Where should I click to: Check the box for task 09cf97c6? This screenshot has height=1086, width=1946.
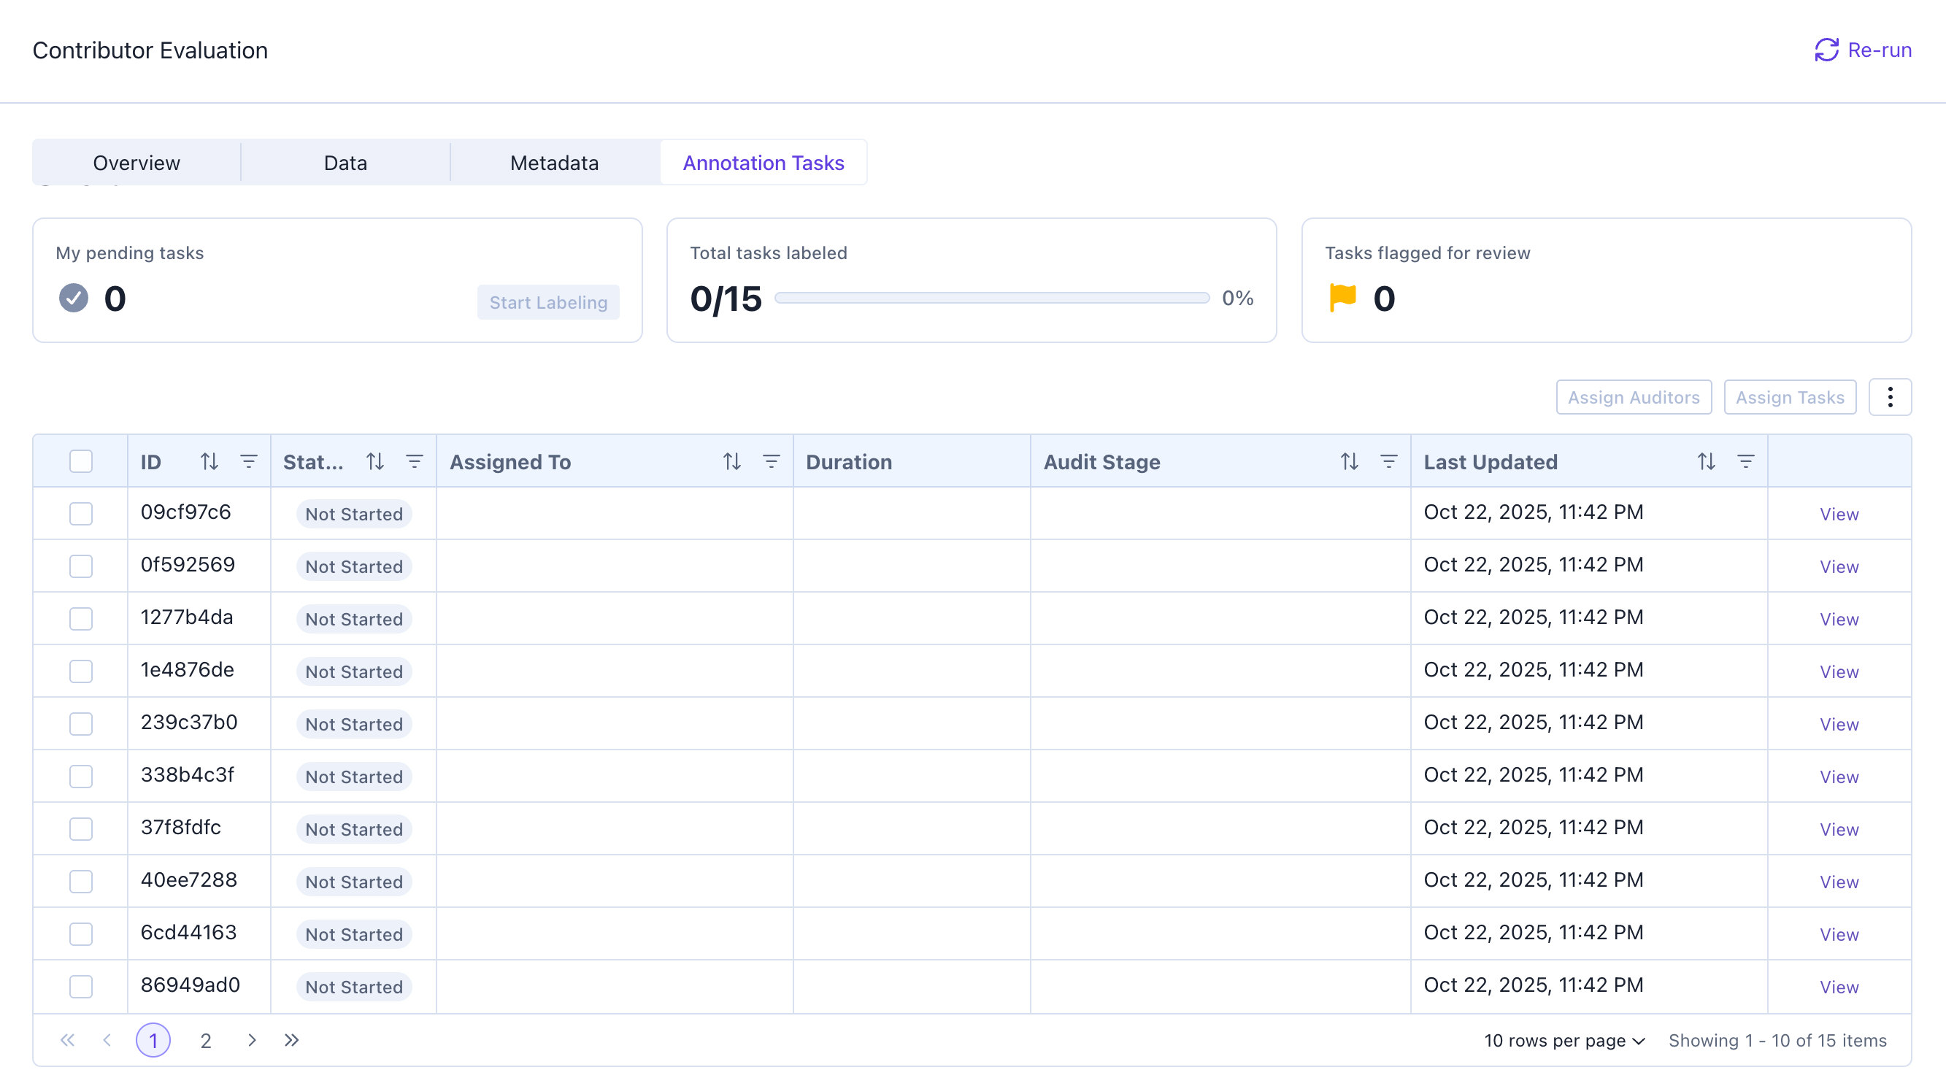coord(81,514)
